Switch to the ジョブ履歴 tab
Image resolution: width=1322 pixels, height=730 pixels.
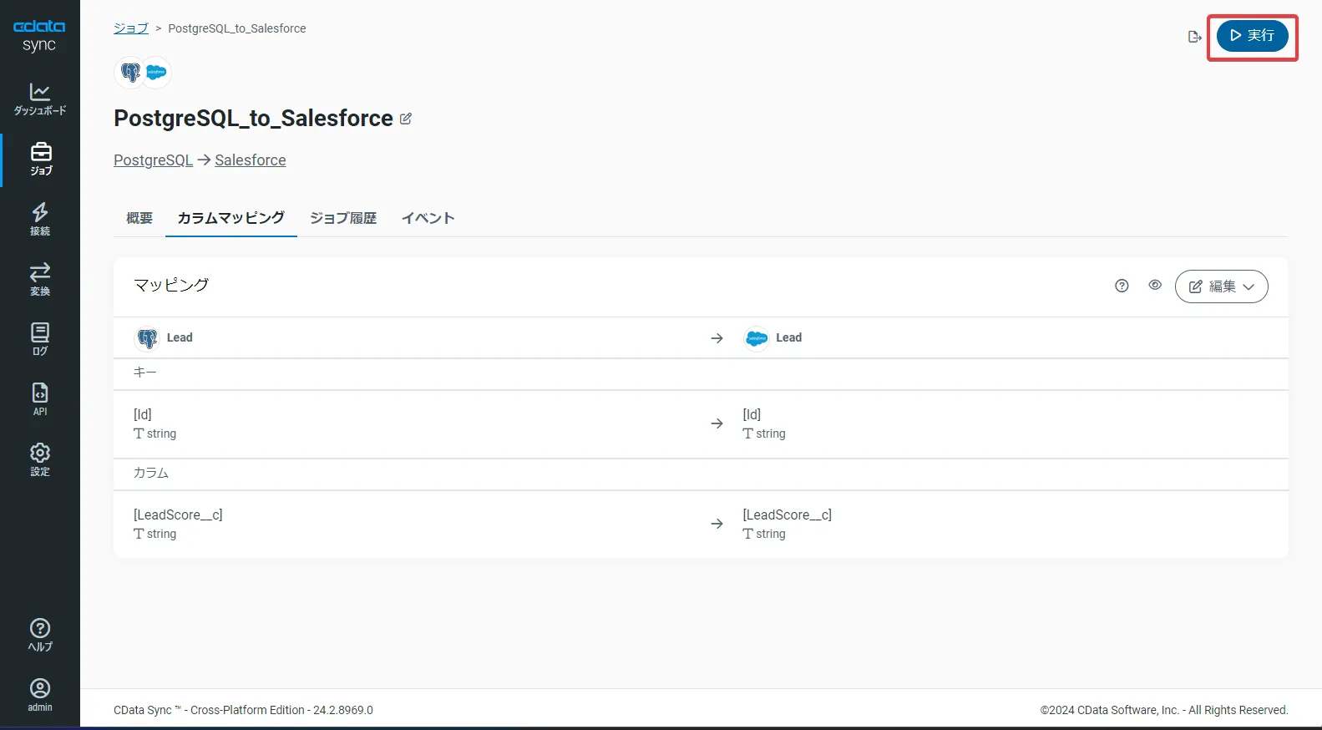click(343, 218)
